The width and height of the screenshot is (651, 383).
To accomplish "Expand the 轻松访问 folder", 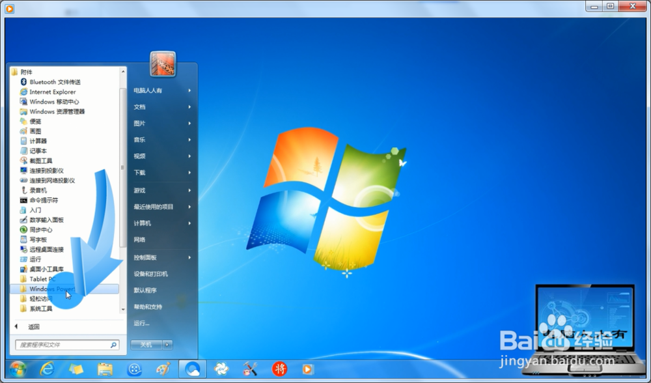I will [x=36, y=299].
